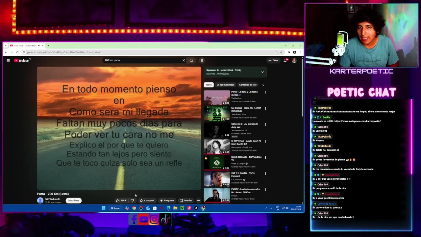Open the Chrome three-dot menu
The width and height of the screenshot is (421, 237).
pyautogui.click(x=300, y=52)
